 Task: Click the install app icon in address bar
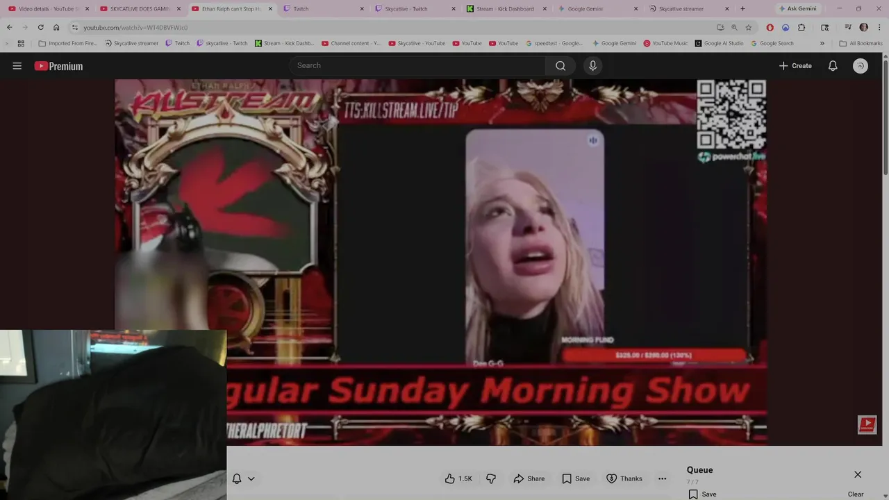[720, 27]
